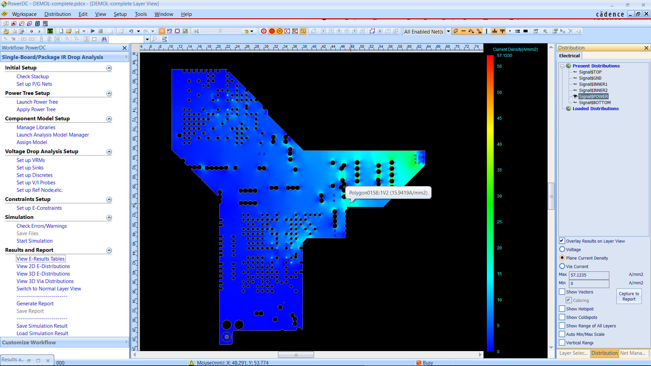Click the binoculars Find icon

coord(104,39)
